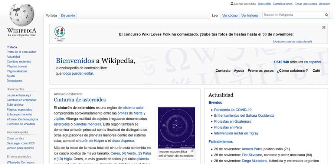Select the Leer tab
Screen dimensions: 334x164
215,16
